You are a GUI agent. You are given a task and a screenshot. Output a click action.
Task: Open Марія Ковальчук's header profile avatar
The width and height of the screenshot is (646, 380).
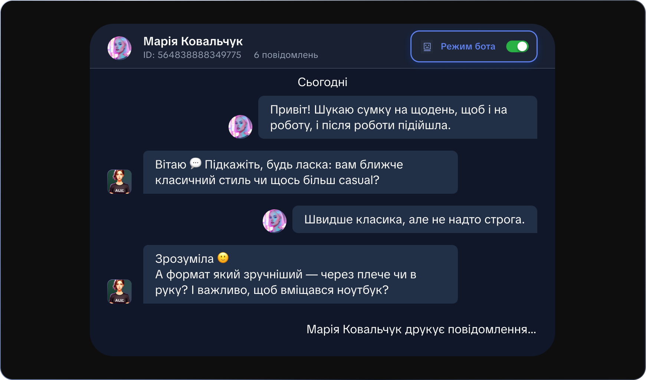(x=119, y=48)
